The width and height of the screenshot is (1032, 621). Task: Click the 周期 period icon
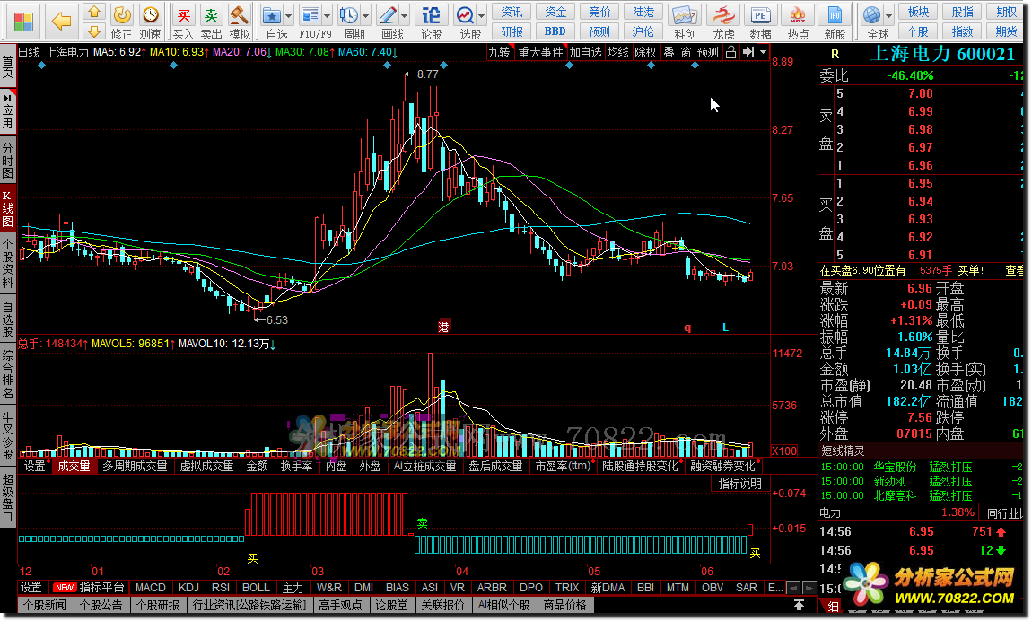click(349, 14)
